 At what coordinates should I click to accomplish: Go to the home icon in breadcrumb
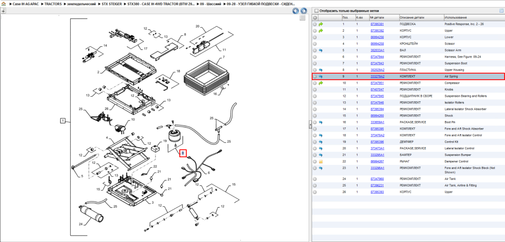pos(4,4)
